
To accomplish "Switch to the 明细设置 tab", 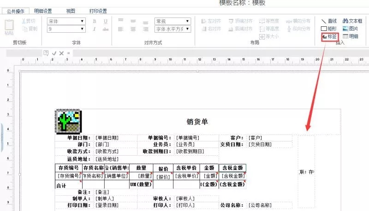I will tap(43, 11).
